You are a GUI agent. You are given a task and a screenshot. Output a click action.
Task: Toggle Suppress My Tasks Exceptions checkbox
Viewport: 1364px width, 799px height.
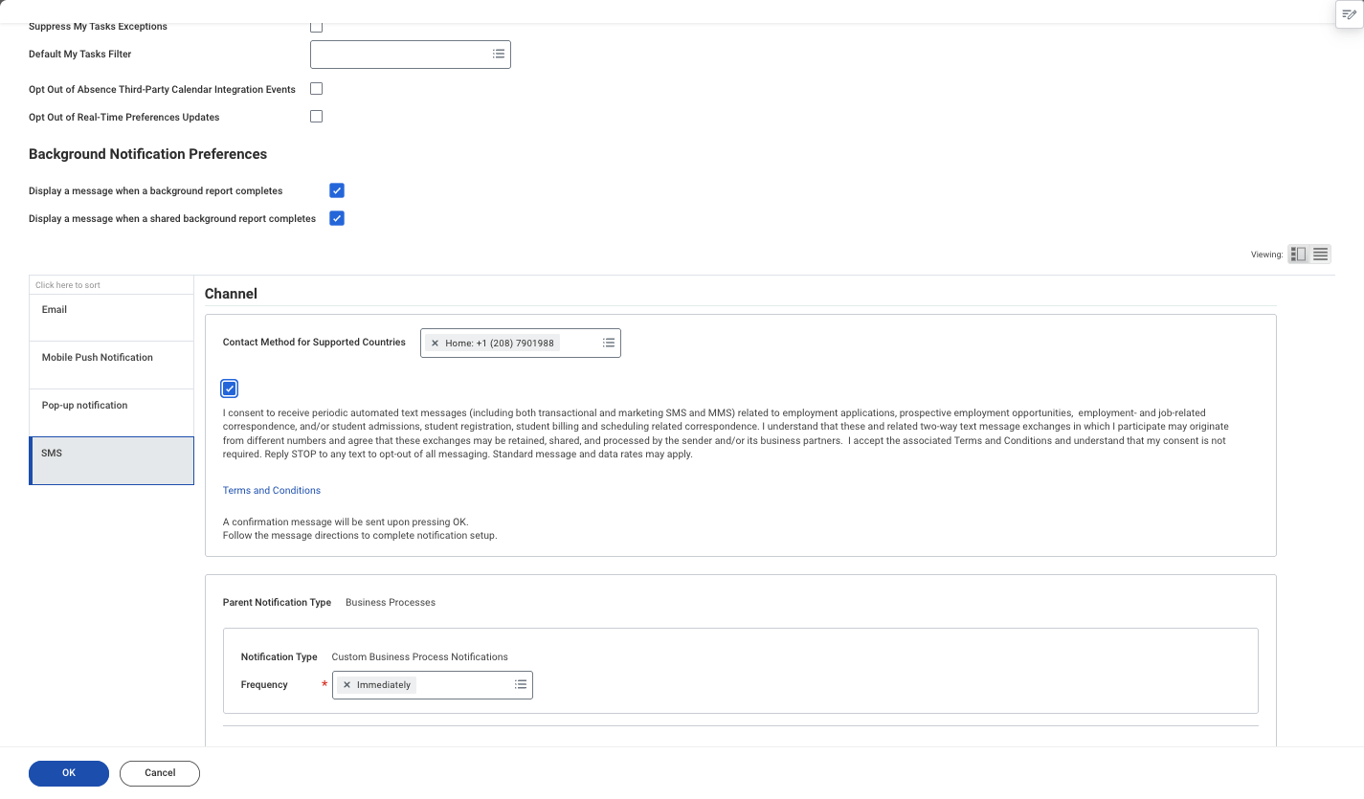(x=317, y=27)
